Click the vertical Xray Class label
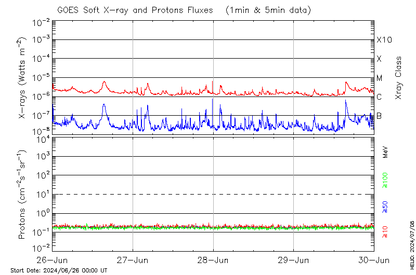The image size is (416, 275). (399, 78)
